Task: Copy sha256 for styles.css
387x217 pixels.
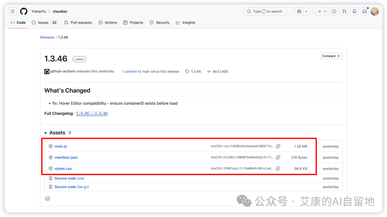Action: (x=278, y=169)
